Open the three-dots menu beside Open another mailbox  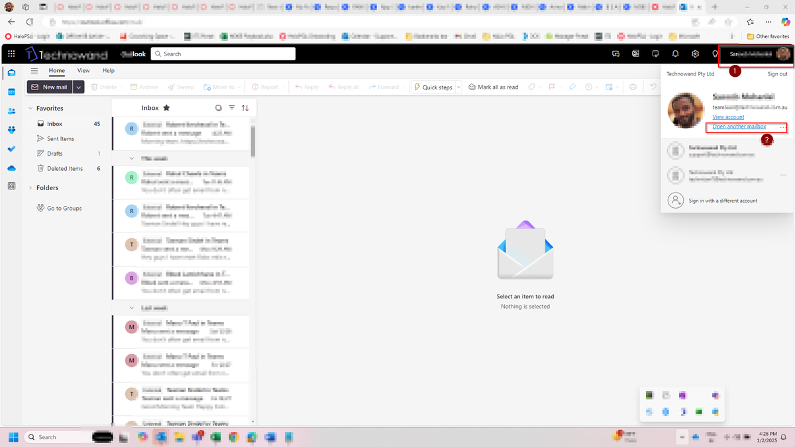pos(783,127)
